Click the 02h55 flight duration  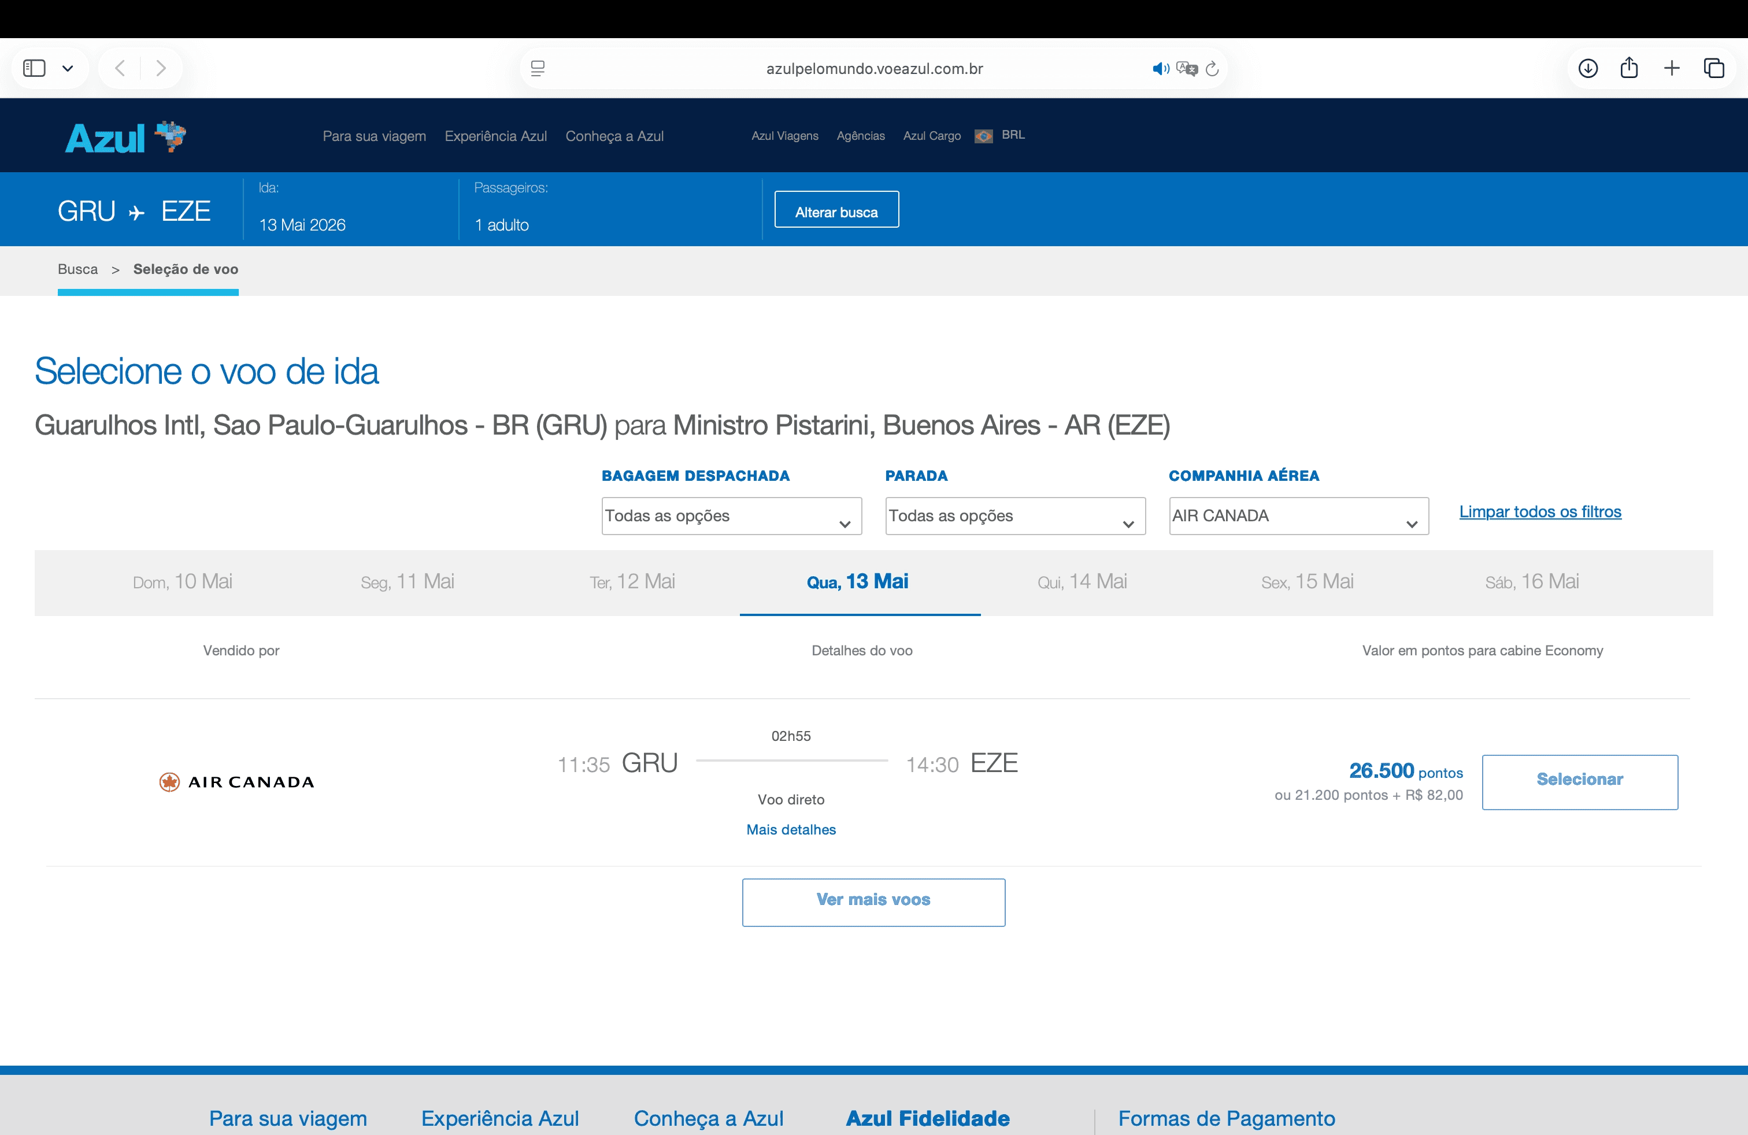791,736
